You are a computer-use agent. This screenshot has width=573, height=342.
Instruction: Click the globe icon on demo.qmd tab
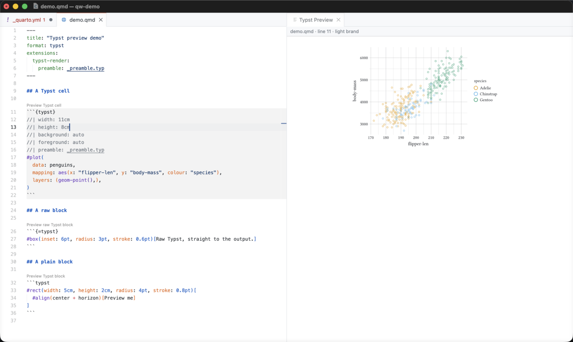point(64,20)
